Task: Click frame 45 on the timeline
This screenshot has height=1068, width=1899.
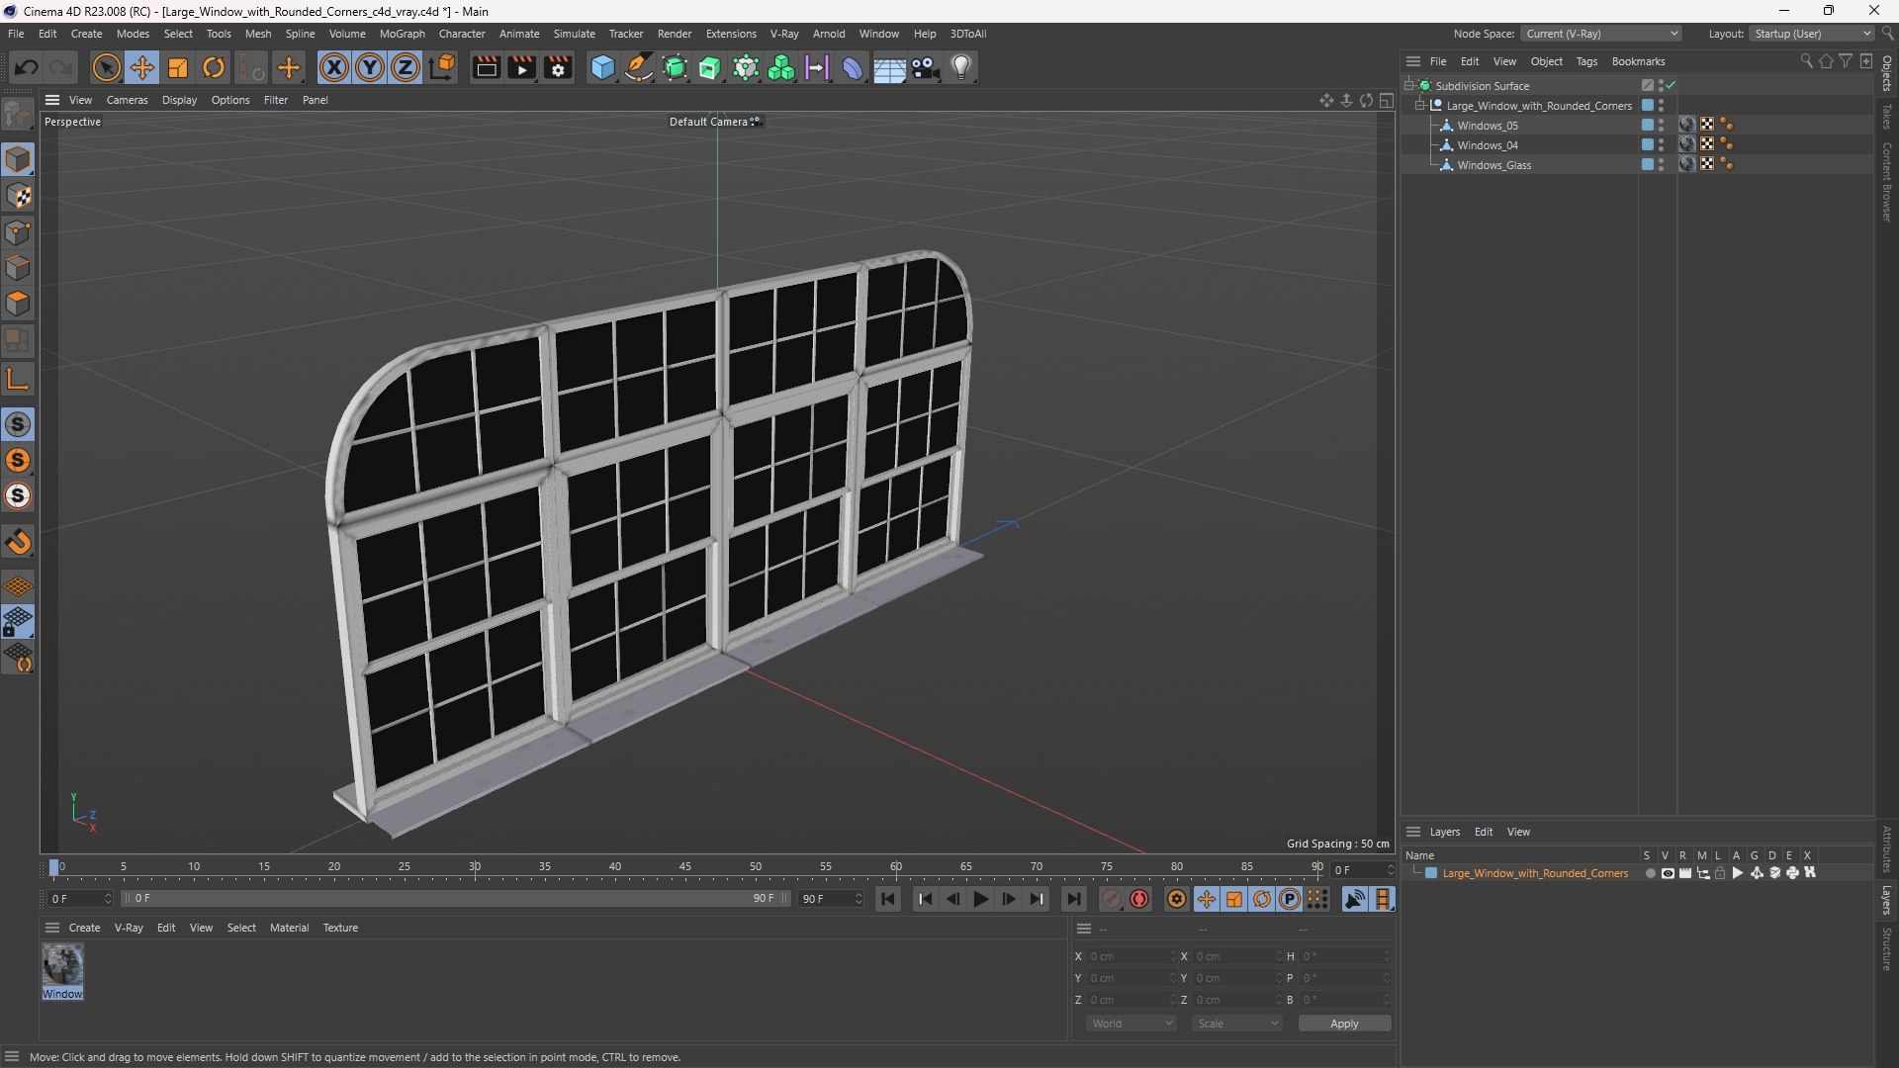Action: click(x=685, y=867)
